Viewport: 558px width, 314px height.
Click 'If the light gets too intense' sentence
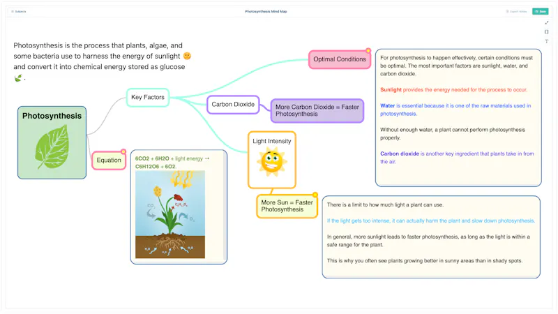click(x=430, y=220)
